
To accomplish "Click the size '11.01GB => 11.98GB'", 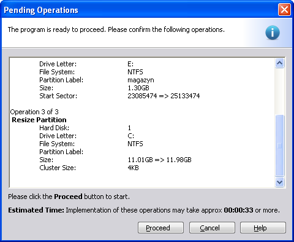I will click(x=159, y=160).
